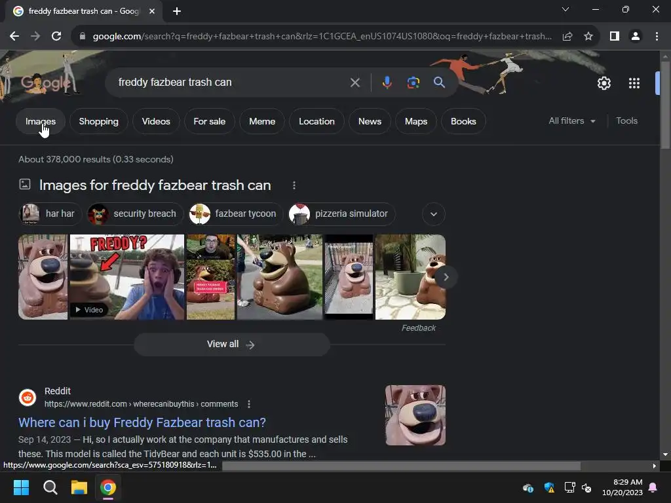Open the Google apps grid

click(634, 83)
